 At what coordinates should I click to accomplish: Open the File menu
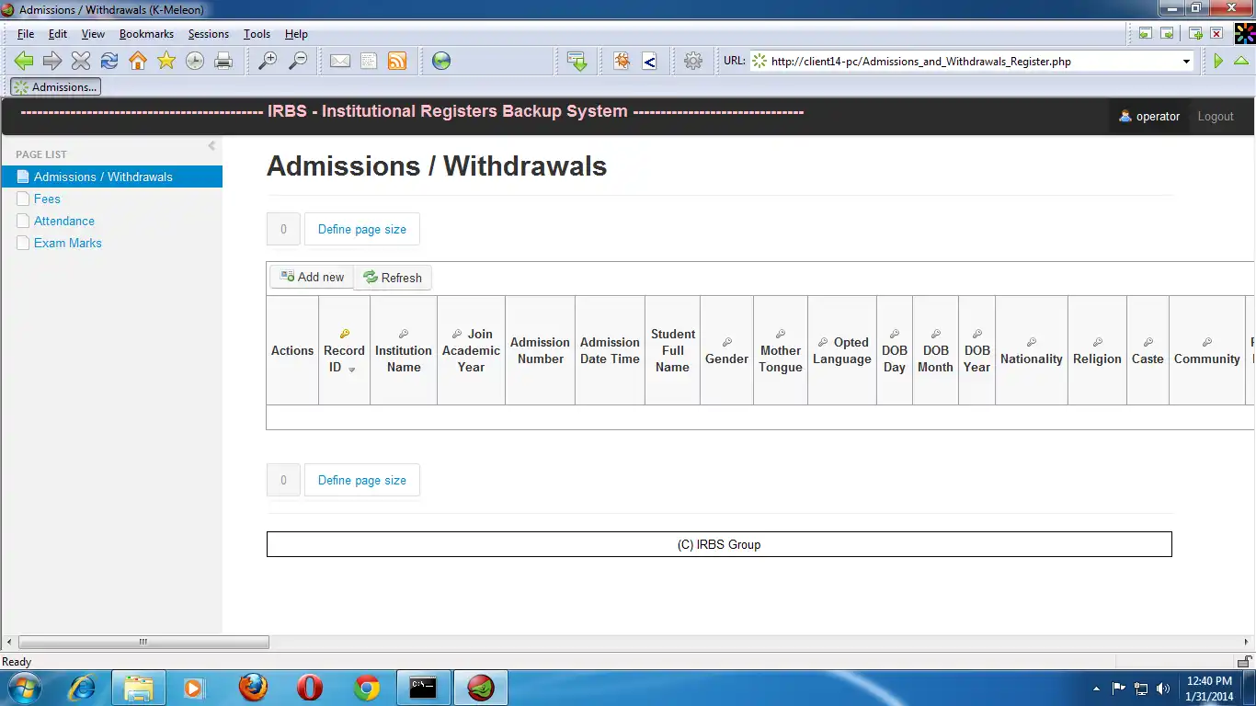click(x=26, y=34)
